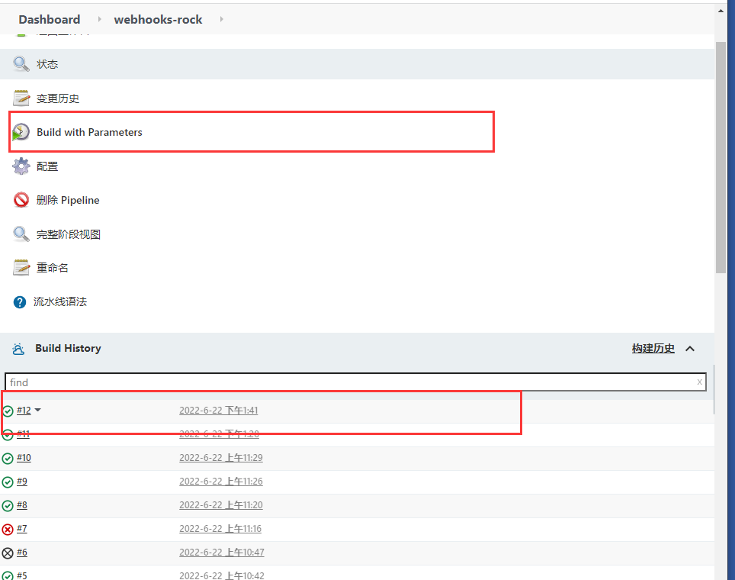Click the Build with Parameters clock icon
The image size is (735, 580).
point(21,132)
